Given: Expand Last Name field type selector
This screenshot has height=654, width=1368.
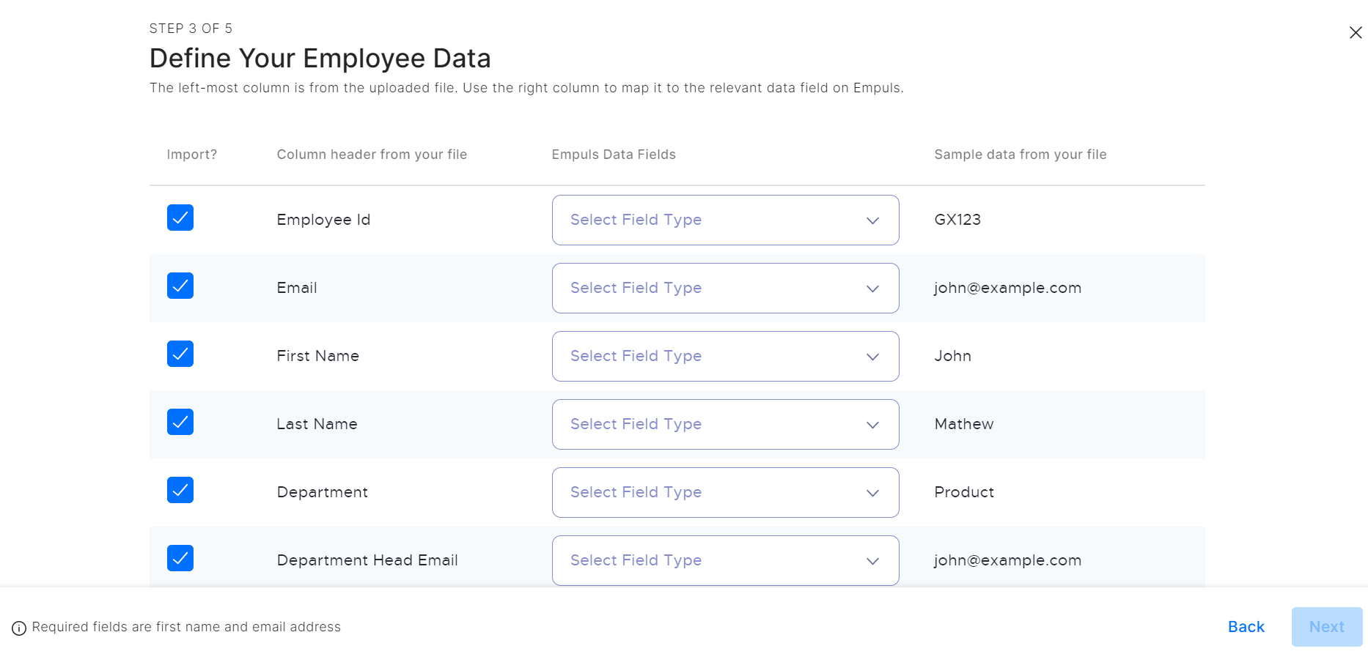Looking at the screenshot, I should tap(725, 424).
